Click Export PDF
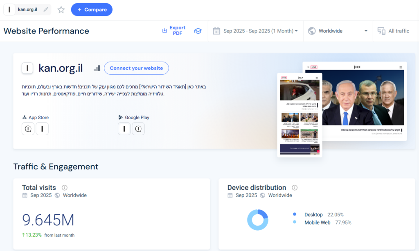 coord(173,31)
